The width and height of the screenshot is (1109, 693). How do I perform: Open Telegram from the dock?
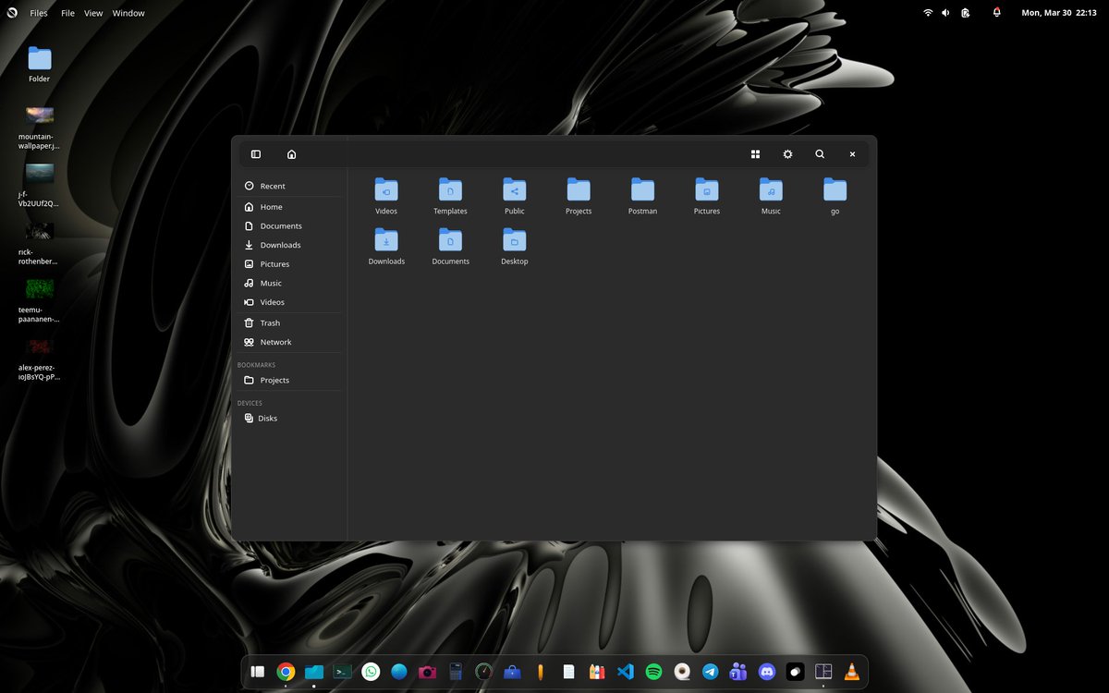click(x=710, y=672)
